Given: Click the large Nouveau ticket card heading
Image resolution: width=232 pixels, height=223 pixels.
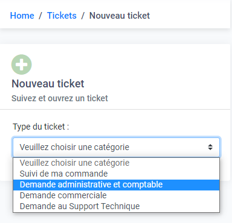Looking at the screenshot, I should pyautogui.click(x=48, y=84).
